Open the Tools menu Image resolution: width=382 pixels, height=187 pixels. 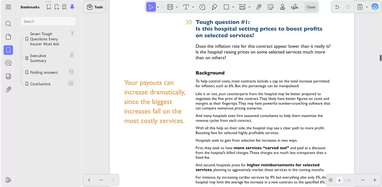(x=95, y=7)
